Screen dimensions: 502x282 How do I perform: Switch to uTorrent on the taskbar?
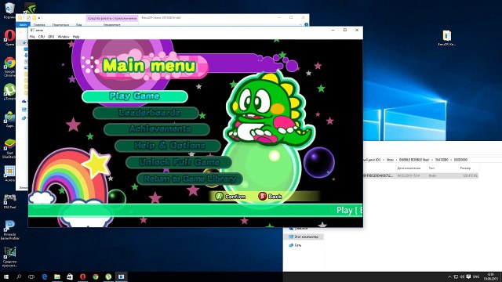108,277
